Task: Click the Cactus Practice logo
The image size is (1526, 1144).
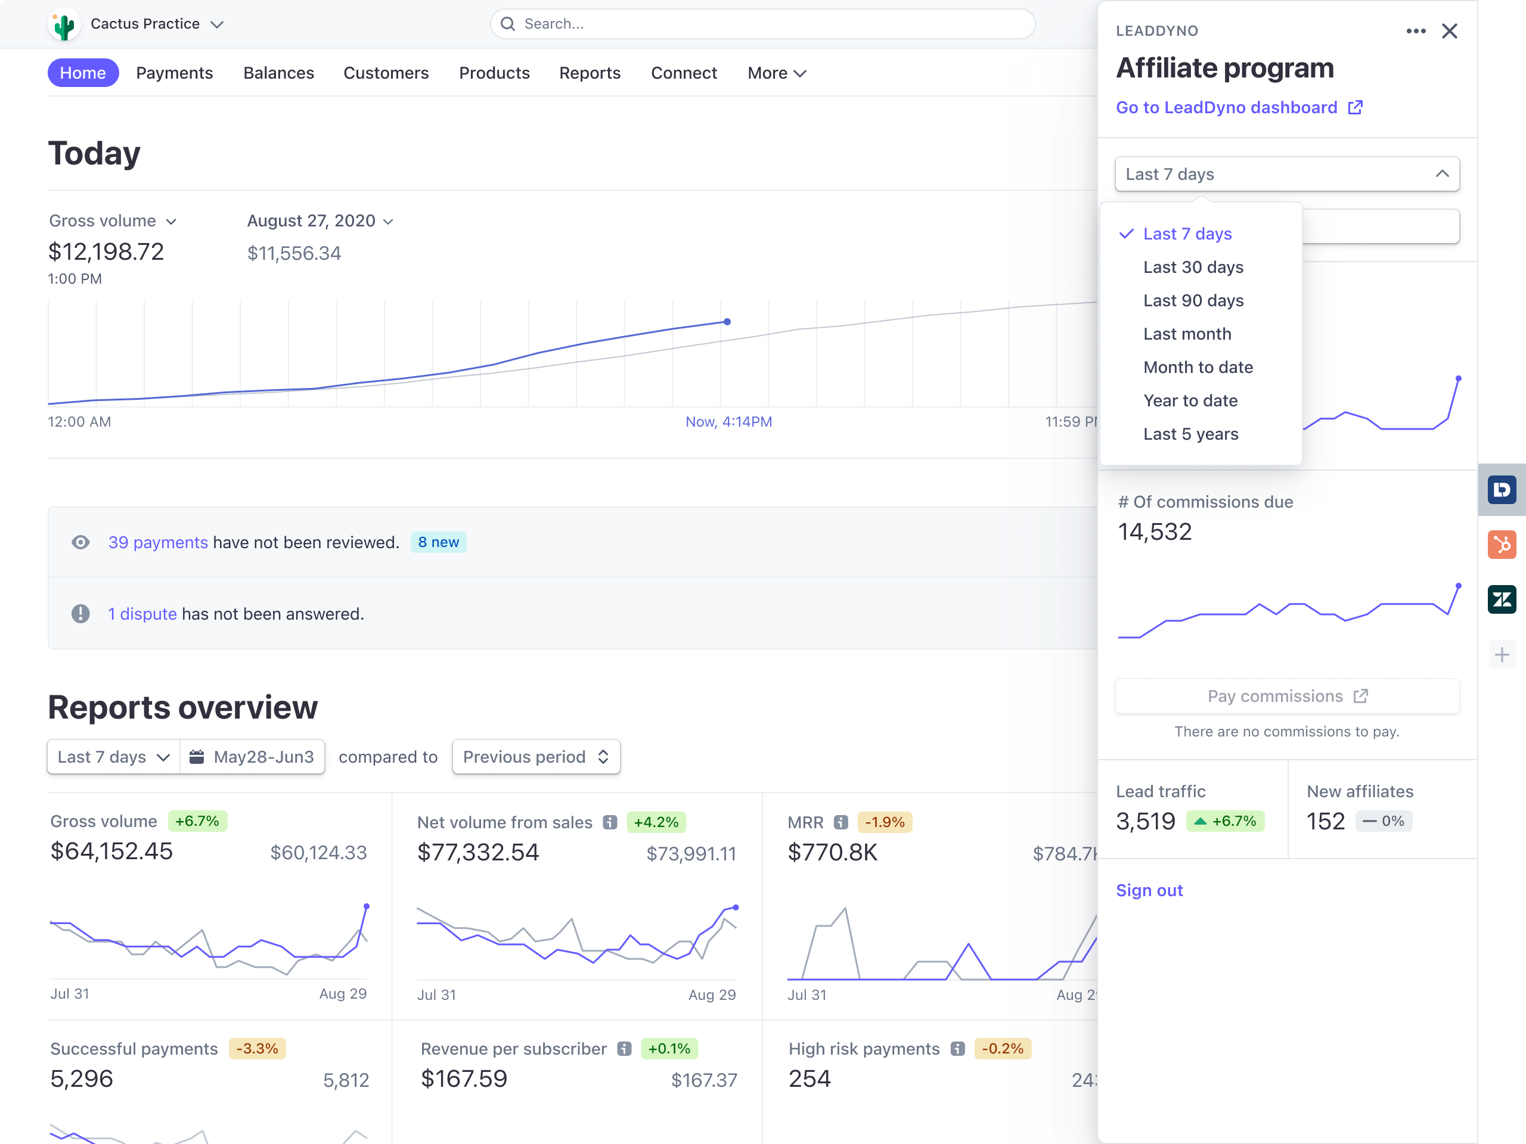Action: [63, 23]
